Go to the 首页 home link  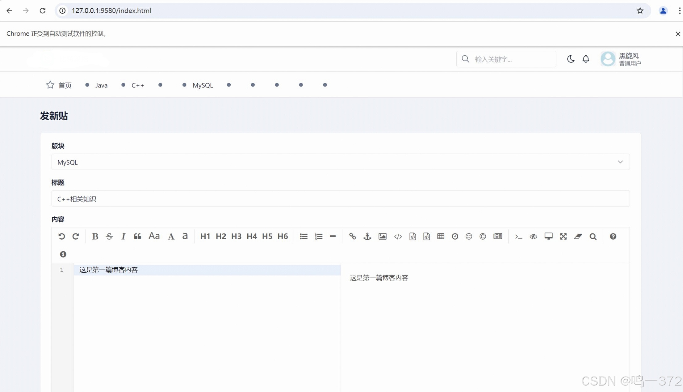click(64, 85)
